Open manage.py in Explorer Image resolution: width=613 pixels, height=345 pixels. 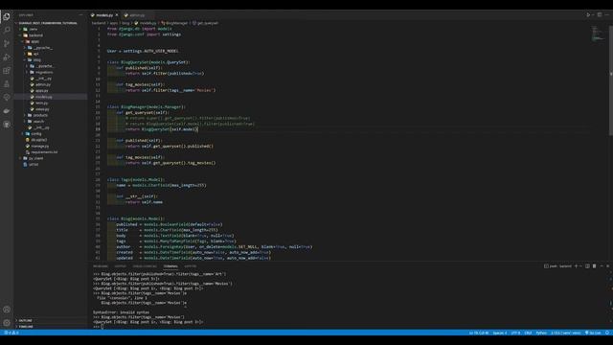click(x=39, y=146)
